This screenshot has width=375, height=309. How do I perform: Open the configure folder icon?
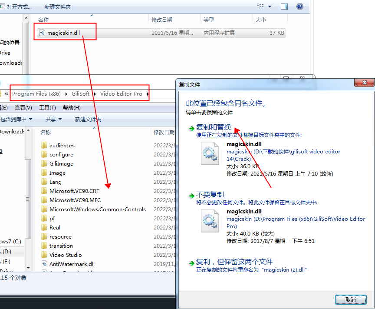(44, 154)
